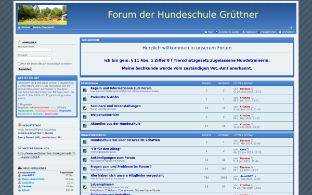Open the Lebensphasen forum

click(102, 185)
